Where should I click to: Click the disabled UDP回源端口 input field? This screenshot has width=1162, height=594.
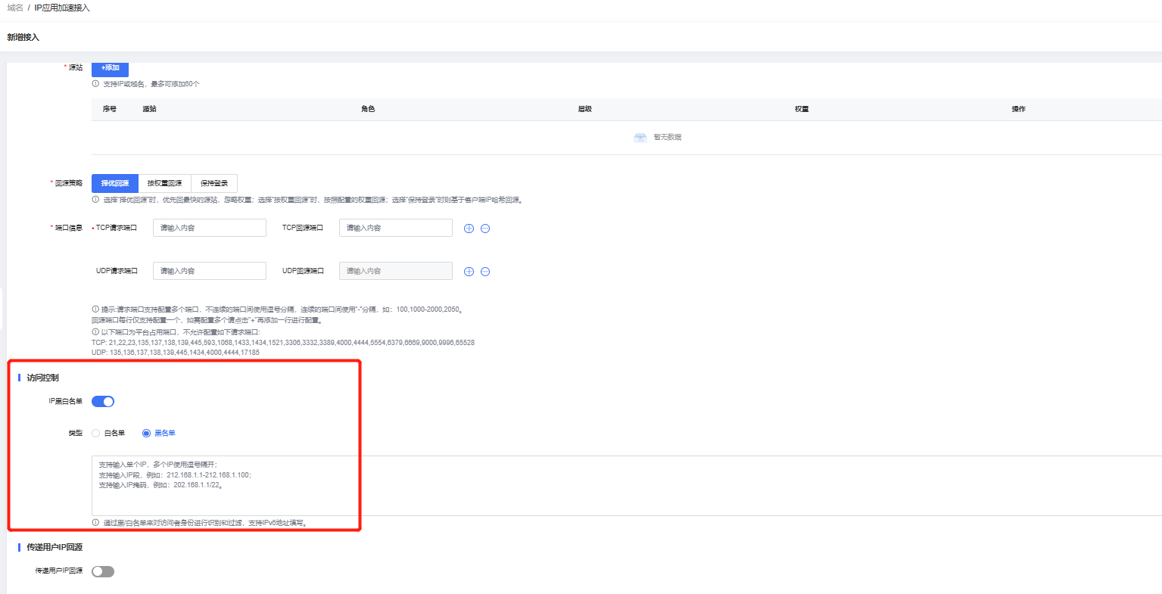(x=396, y=271)
